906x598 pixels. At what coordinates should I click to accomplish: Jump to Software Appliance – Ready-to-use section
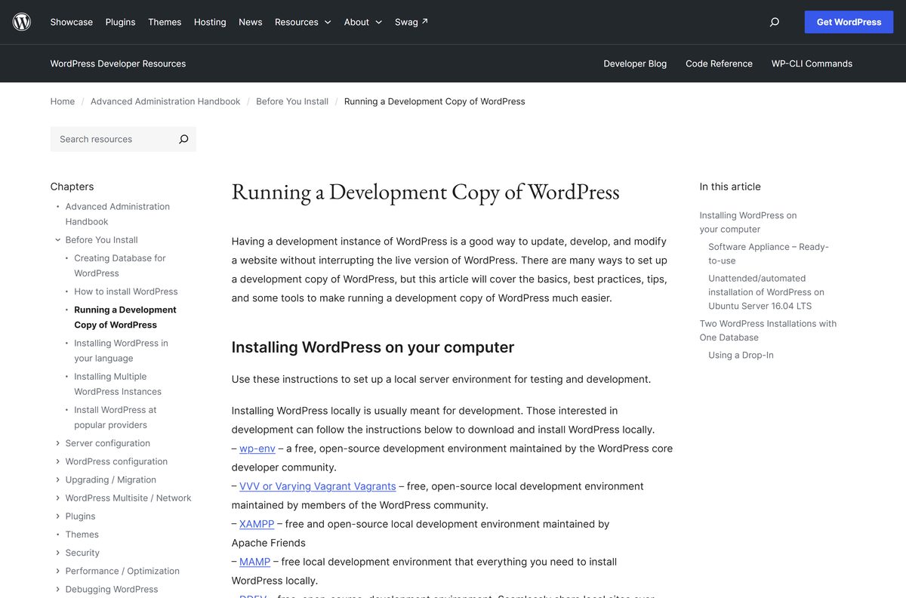(769, 254)
